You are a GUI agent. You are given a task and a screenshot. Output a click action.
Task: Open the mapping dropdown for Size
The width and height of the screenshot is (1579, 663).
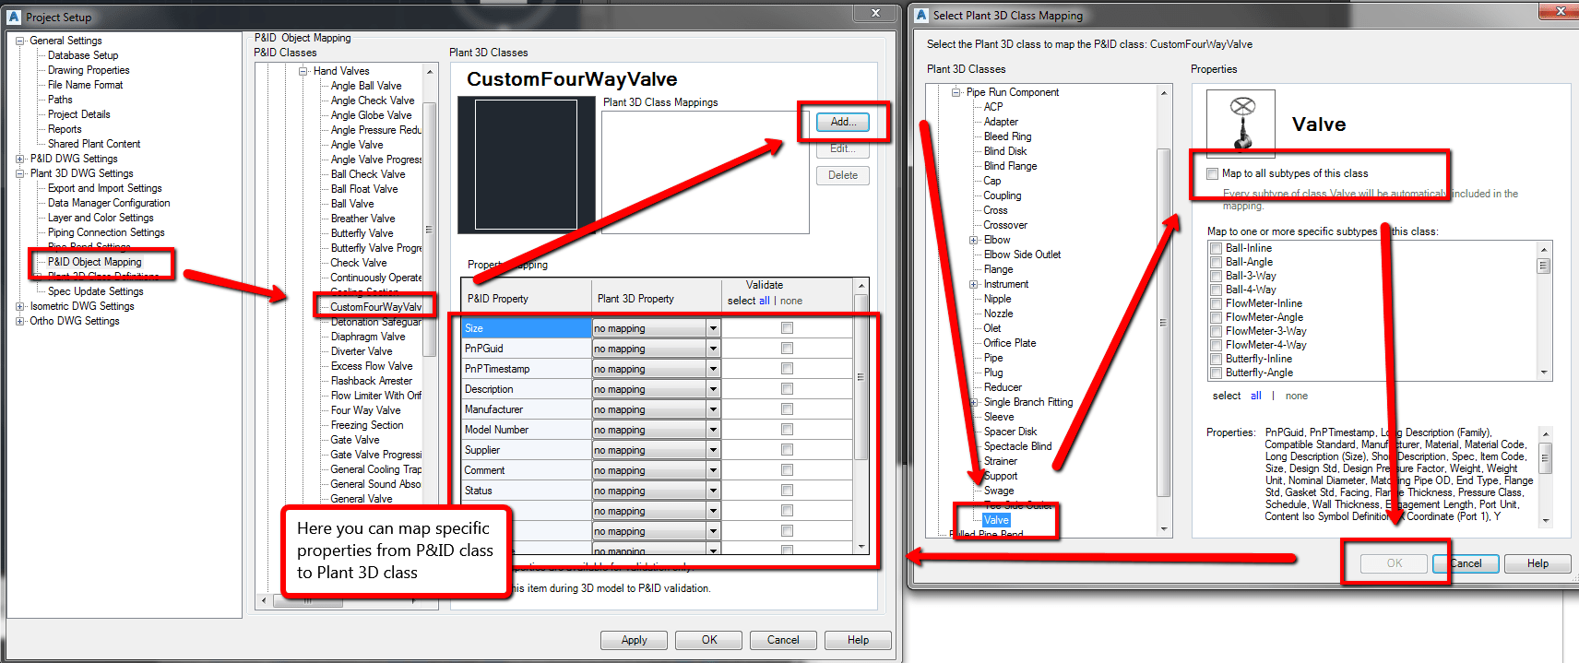click(x=713, y=328)
